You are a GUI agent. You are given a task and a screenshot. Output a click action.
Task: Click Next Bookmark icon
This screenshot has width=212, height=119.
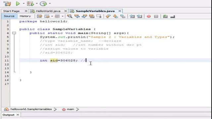[x=116, y=16]
